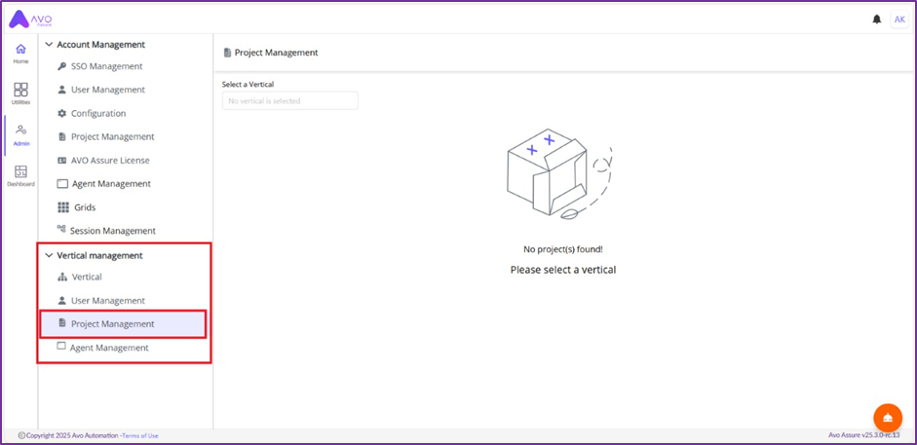Image resolution: width=917 pixels, height=445 pixels.
Task: Select Vertical under Vertical management
Action: point(86,278)
